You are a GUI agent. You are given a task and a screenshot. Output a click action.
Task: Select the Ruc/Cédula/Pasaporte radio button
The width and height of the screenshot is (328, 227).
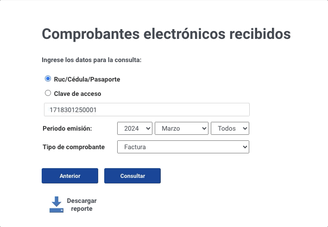click(48, 79)
